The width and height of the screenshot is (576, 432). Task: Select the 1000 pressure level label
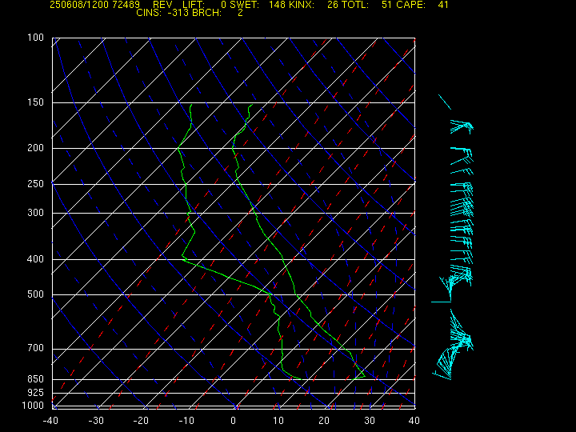coord(33,406)
